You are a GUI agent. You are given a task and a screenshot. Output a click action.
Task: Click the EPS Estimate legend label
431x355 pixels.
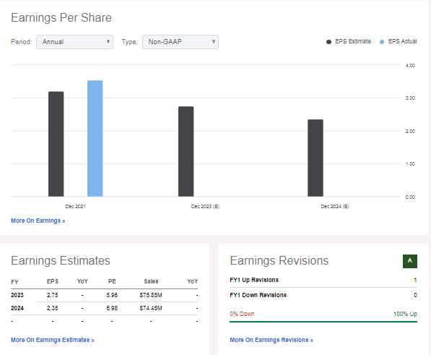[353, 41]
